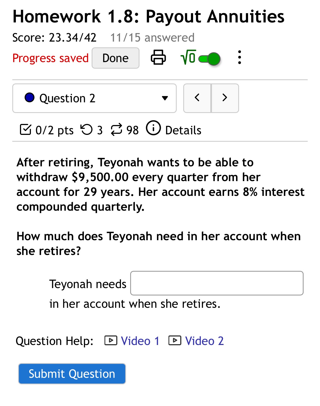Click the blue question status dot
The image size is (320, 406).
30,97
